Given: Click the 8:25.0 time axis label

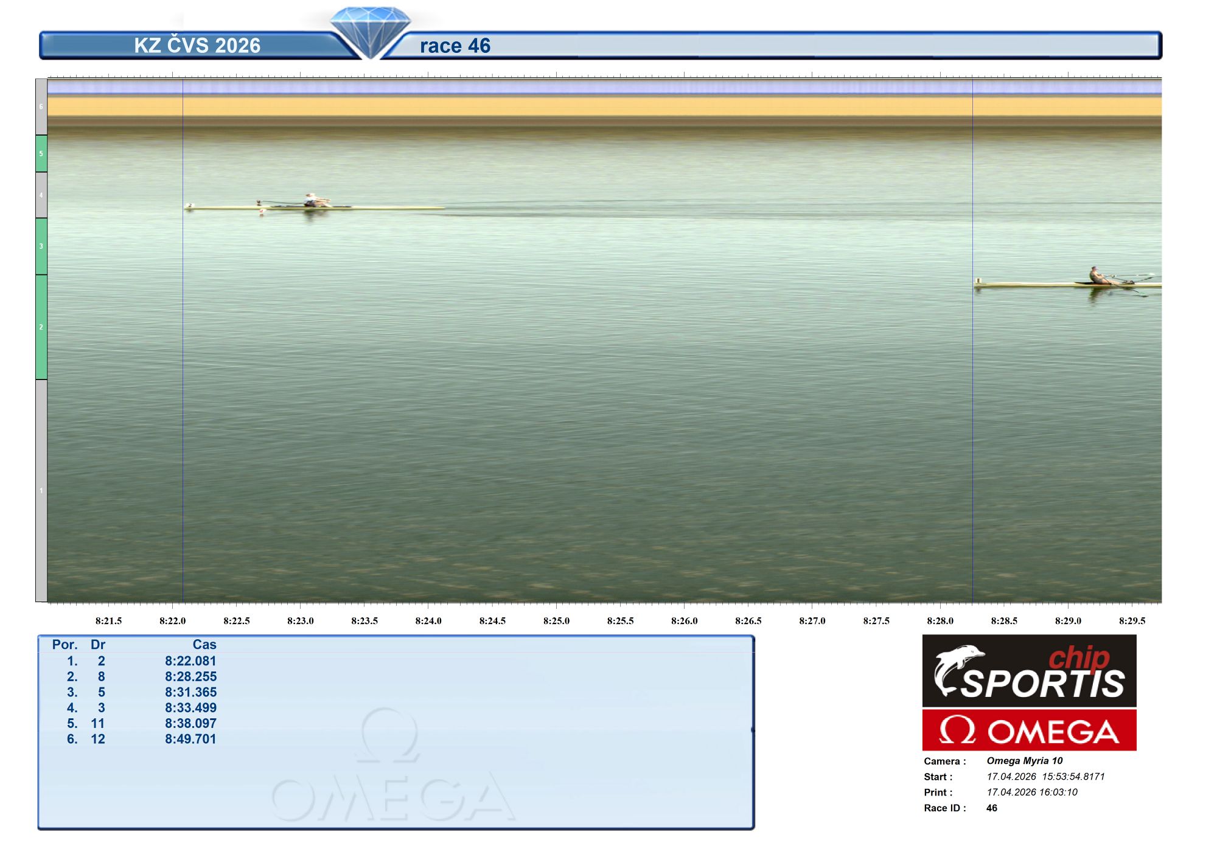Looking at the screenshot, I should [556, 621].
